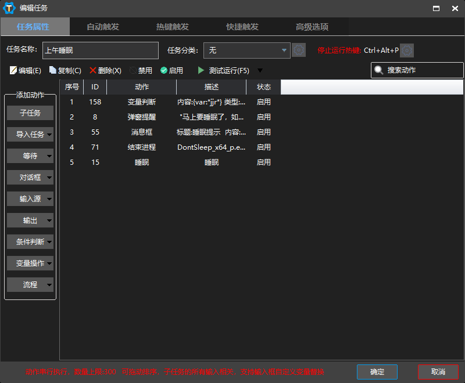Image resolution: width=465 pixels, height=383 pixels.
Task: Click the Edit (编辑) pencil icon
Action: [x=13, y=70]
